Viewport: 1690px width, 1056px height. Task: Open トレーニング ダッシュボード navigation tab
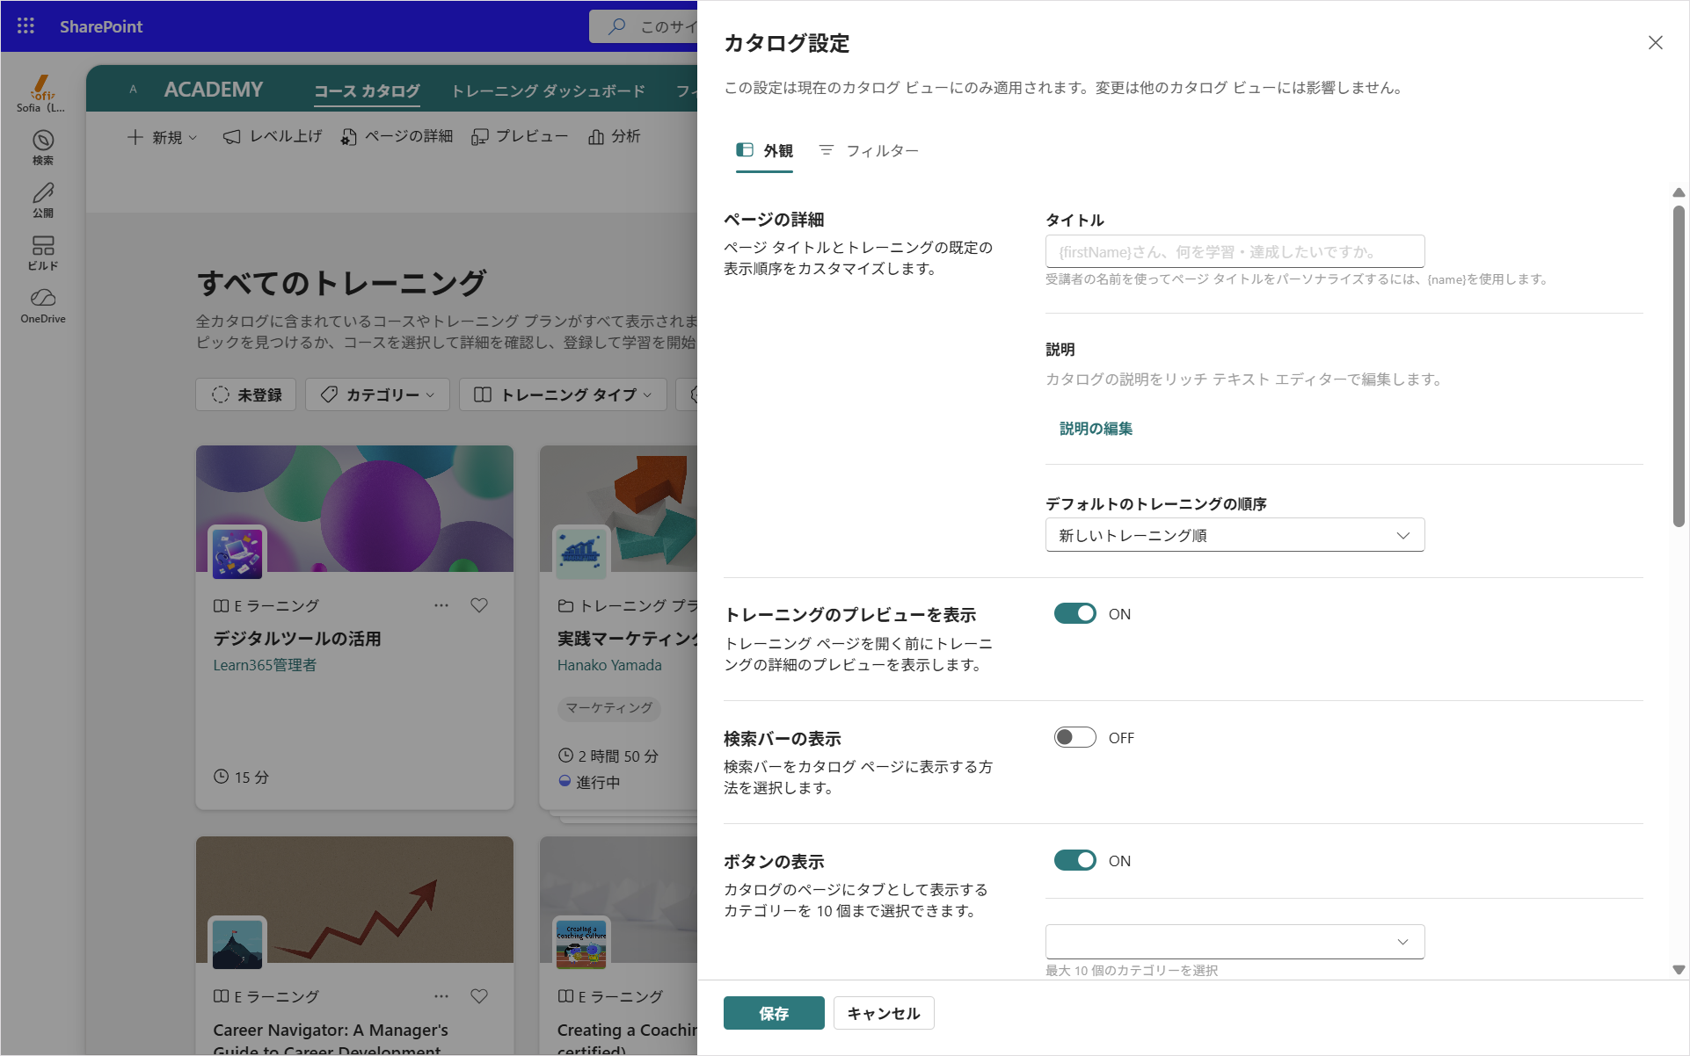549,90
